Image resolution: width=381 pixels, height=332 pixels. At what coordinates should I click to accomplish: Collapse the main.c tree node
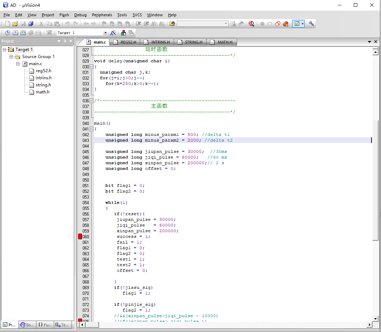point(18,64)
